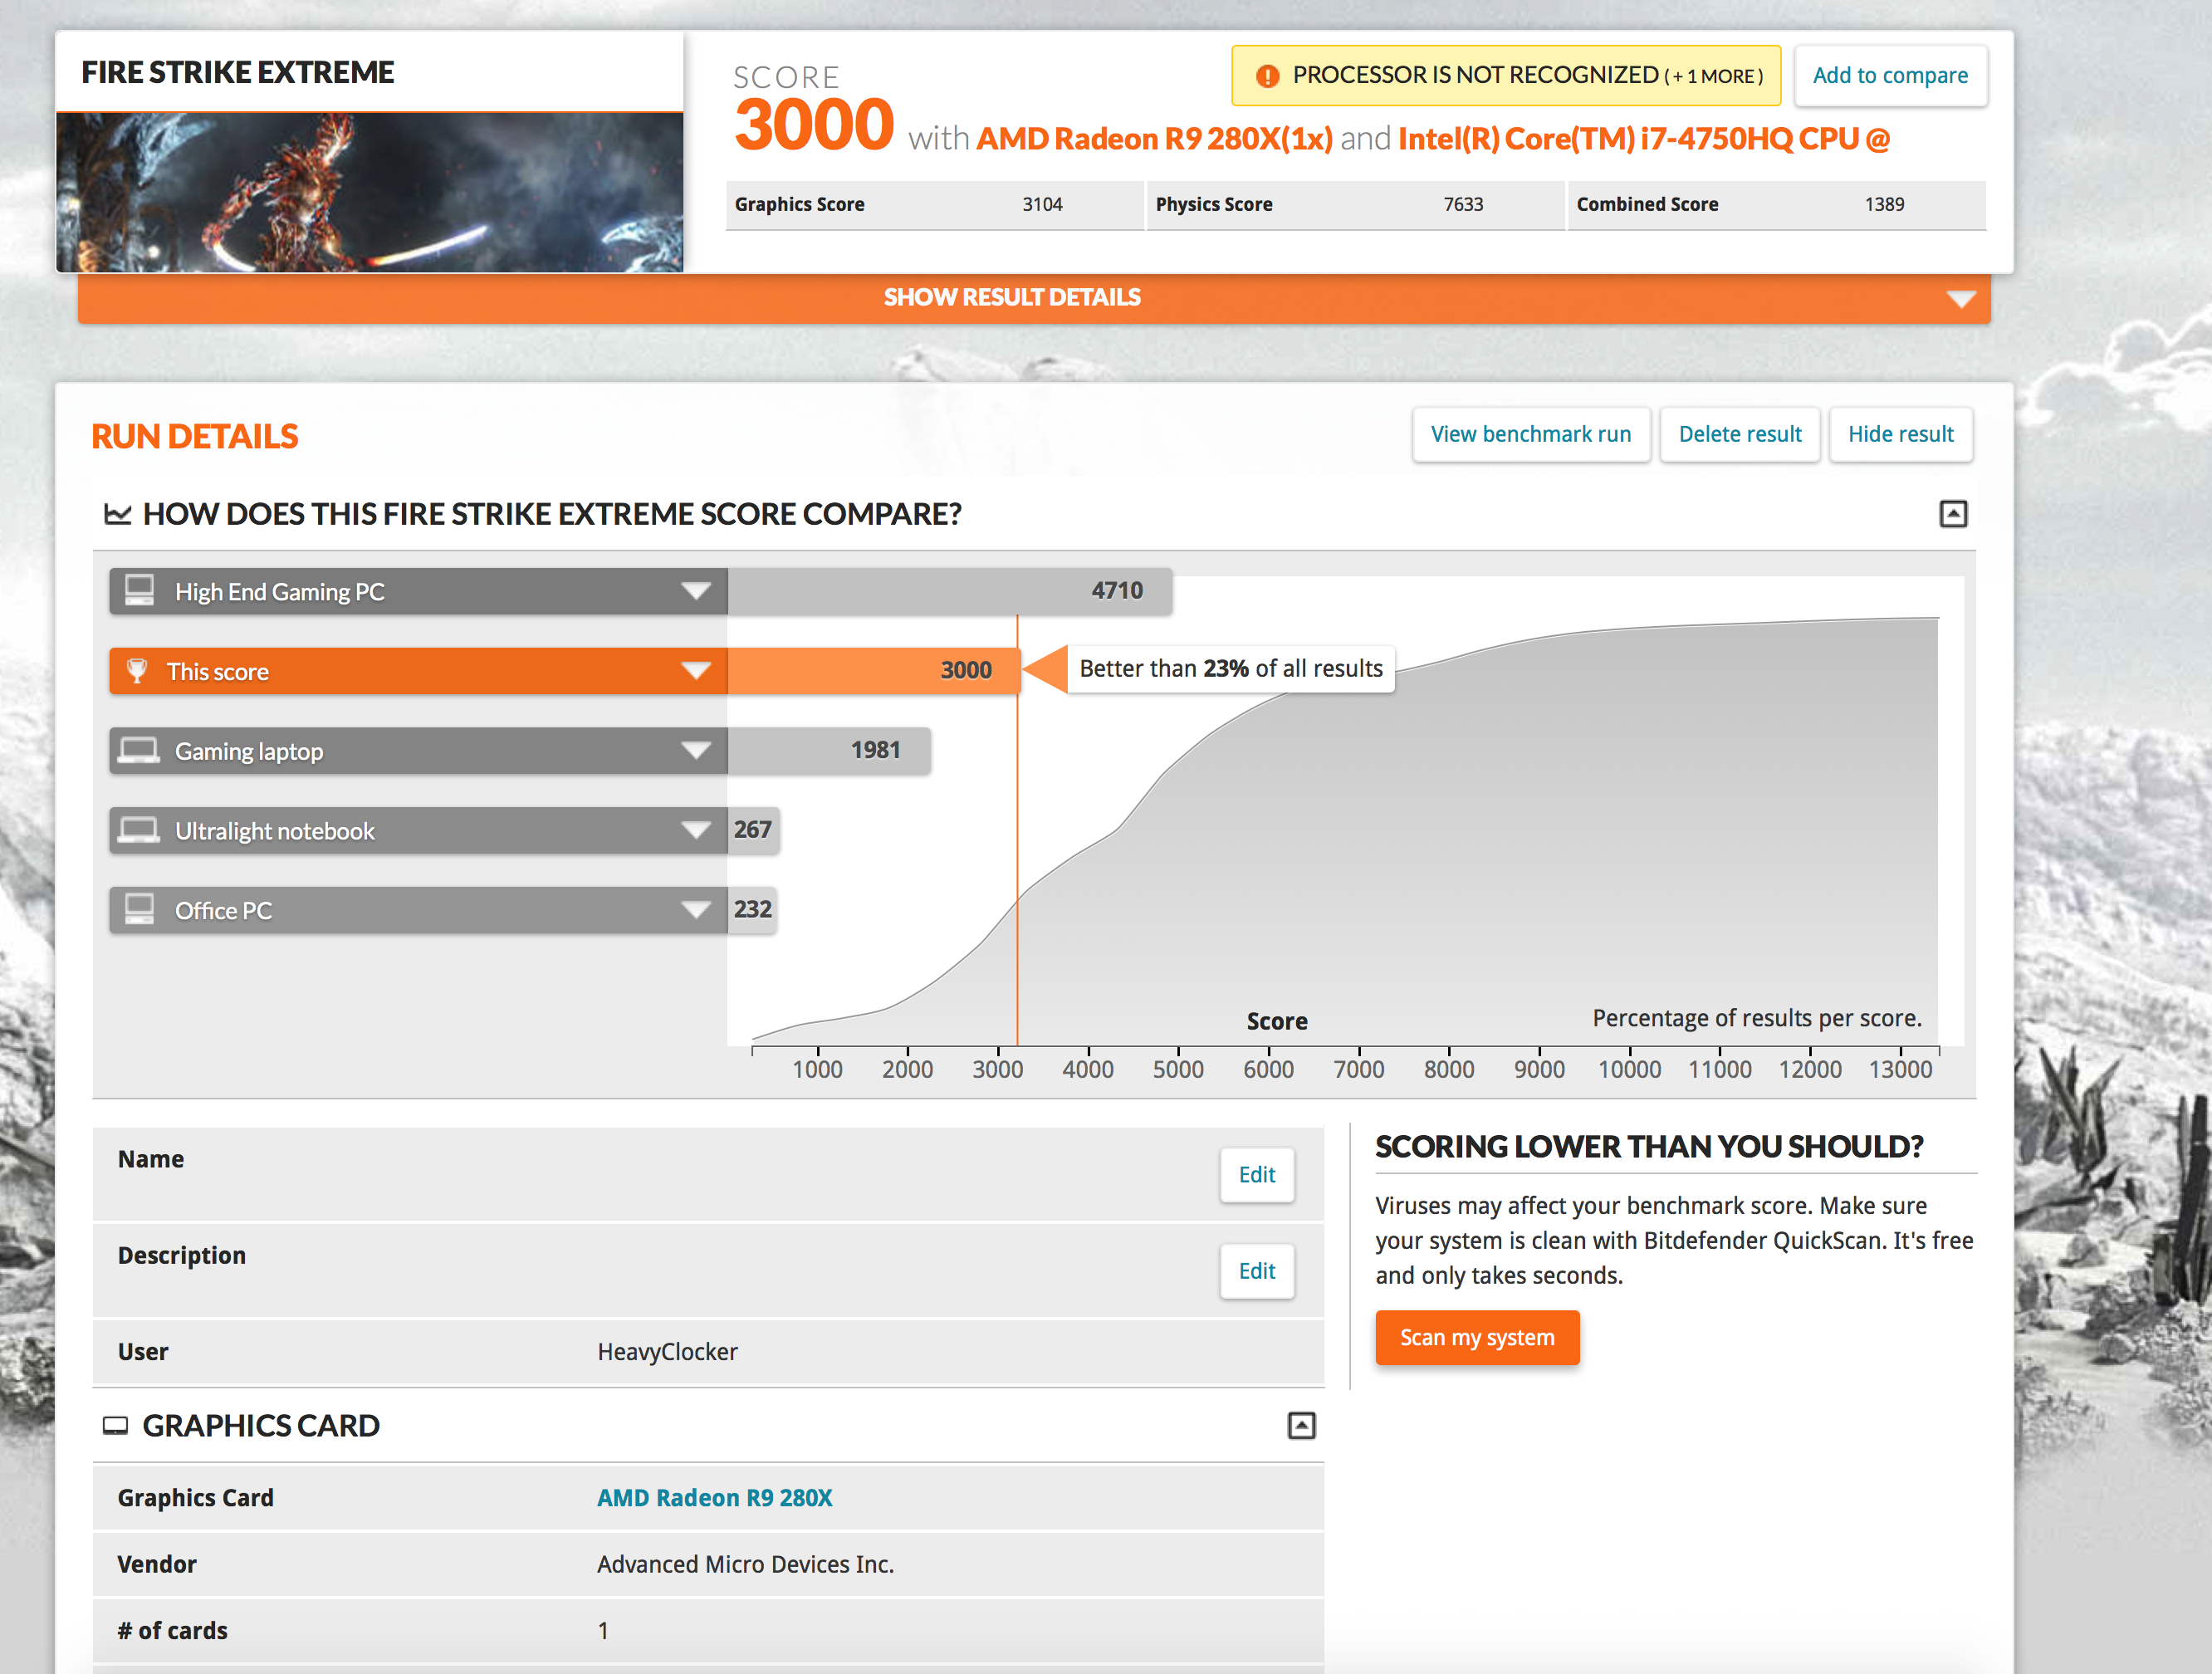This screenshot has height=1674, width=2212.
Task: Click the monitor icon beside Graphics Card heading
Action: click(116, 1426)
